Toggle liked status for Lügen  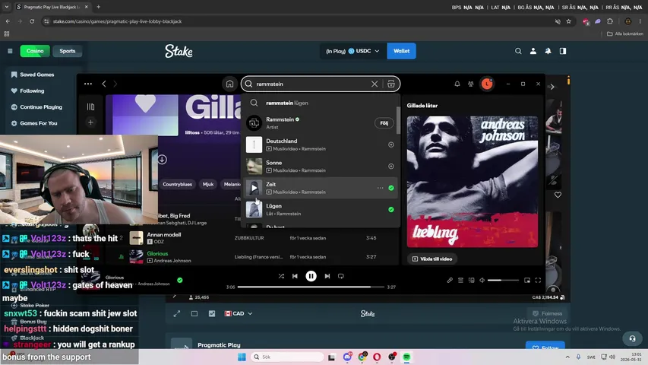tap(391, 210)
